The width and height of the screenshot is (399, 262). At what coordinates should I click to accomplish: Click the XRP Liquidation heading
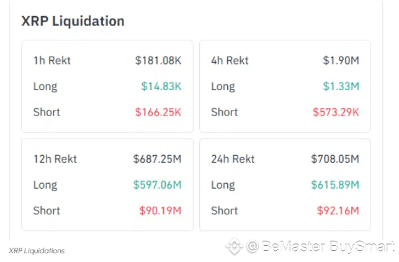pos(73,21)
